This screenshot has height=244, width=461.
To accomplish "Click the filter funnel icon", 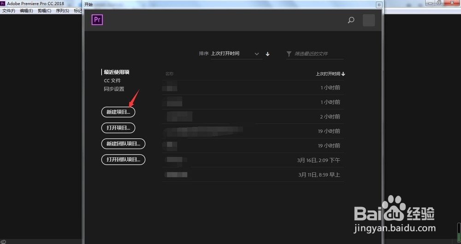I will [289, 54].
